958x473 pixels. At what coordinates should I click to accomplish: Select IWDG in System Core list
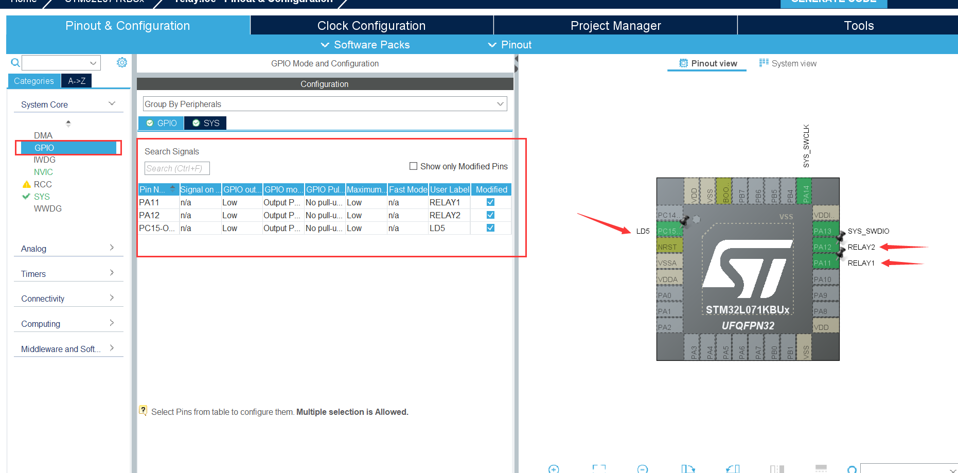tap(45, 160)
